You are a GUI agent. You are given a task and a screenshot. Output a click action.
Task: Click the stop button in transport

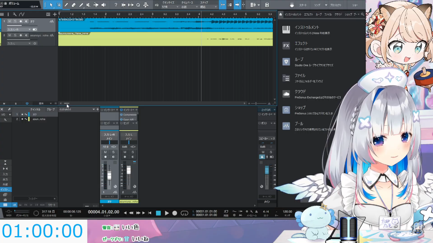[x=158, y=213]
